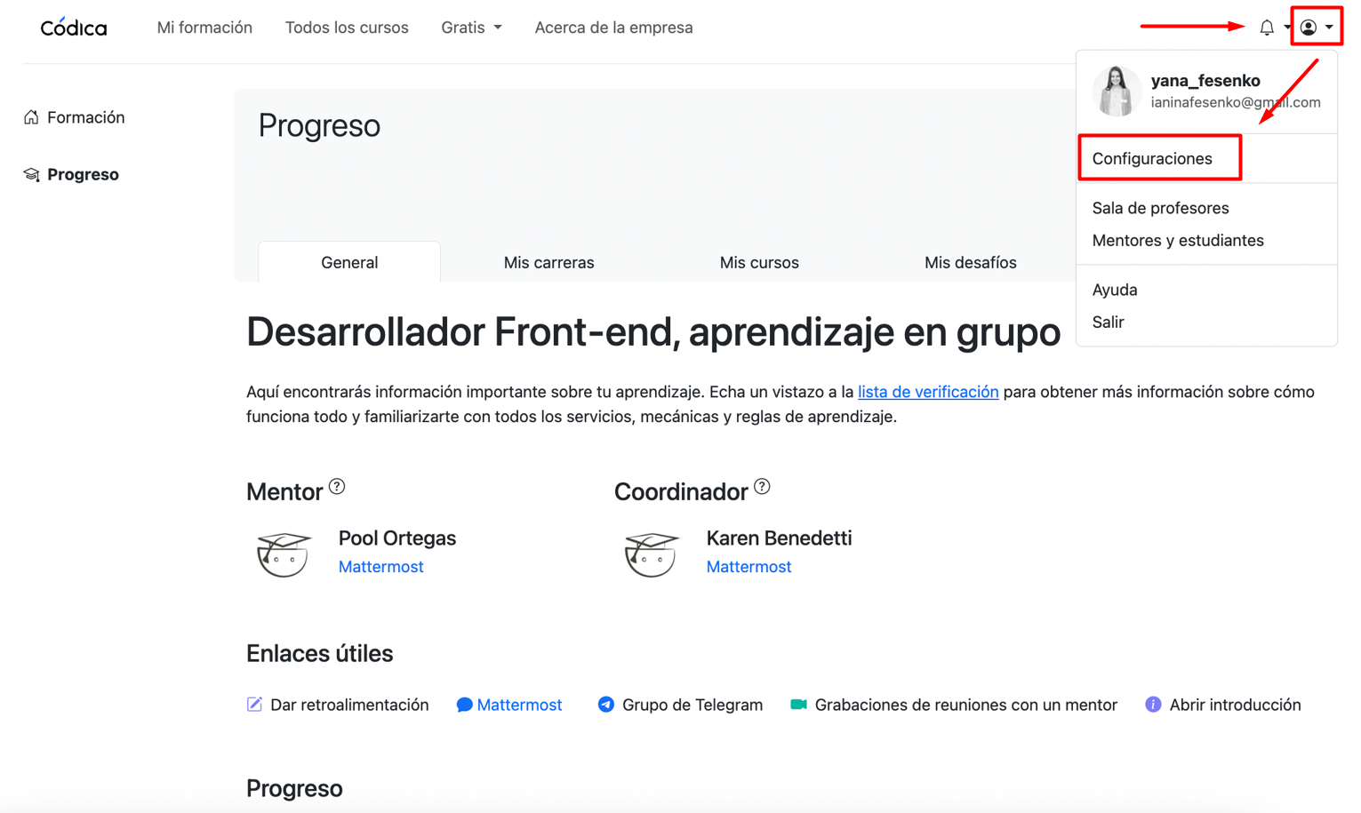Select the Formación home icon in sidebar
Screen dimensions: 1361x813
31,116
